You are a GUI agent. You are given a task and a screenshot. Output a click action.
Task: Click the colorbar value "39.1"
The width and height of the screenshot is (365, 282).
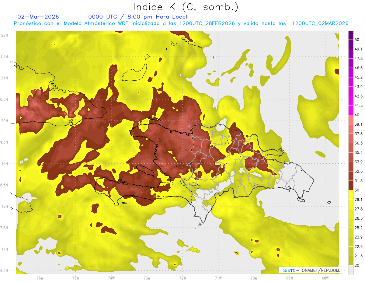pyautogui.click(x=359, y=124)
